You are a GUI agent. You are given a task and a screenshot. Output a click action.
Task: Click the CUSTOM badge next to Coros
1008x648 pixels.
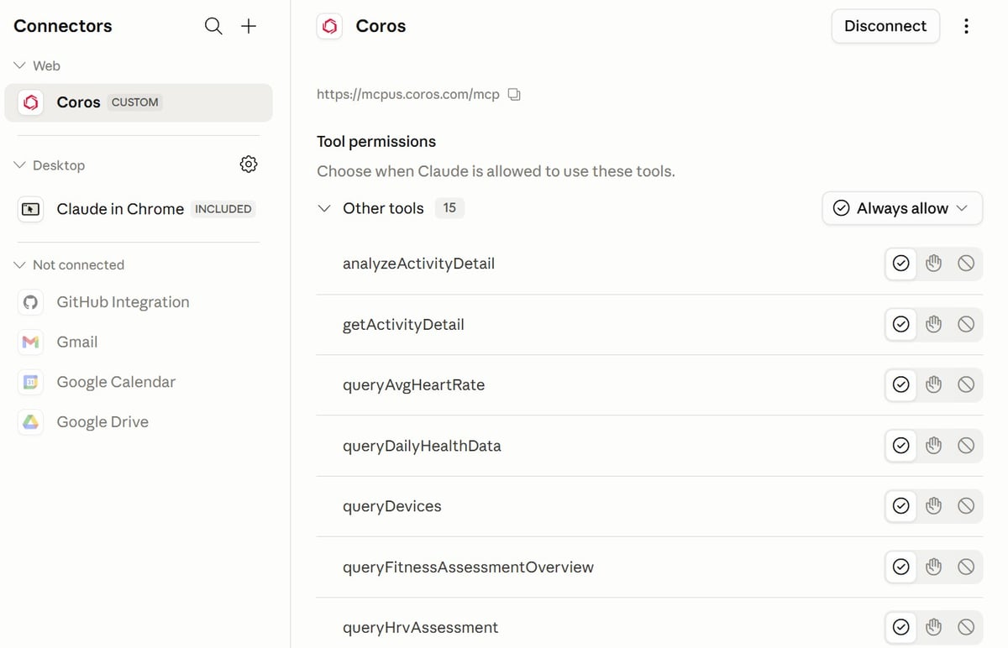coord(135,102)
